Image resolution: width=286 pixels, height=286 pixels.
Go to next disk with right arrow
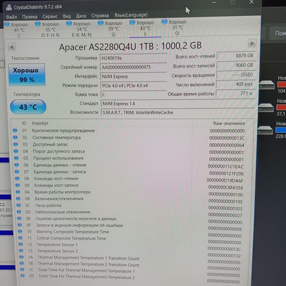(x=252, y=43)
